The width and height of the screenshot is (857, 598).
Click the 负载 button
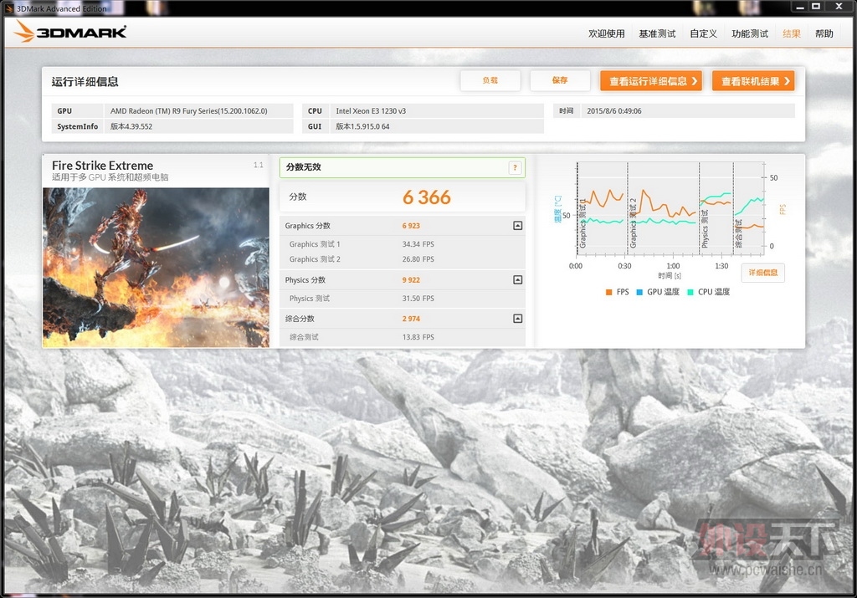[x=490, y=80]
